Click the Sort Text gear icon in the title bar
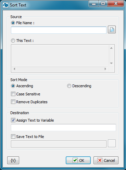Image resolution: width=126 pixels, height=170 pixels. click(x=5, y=5)
